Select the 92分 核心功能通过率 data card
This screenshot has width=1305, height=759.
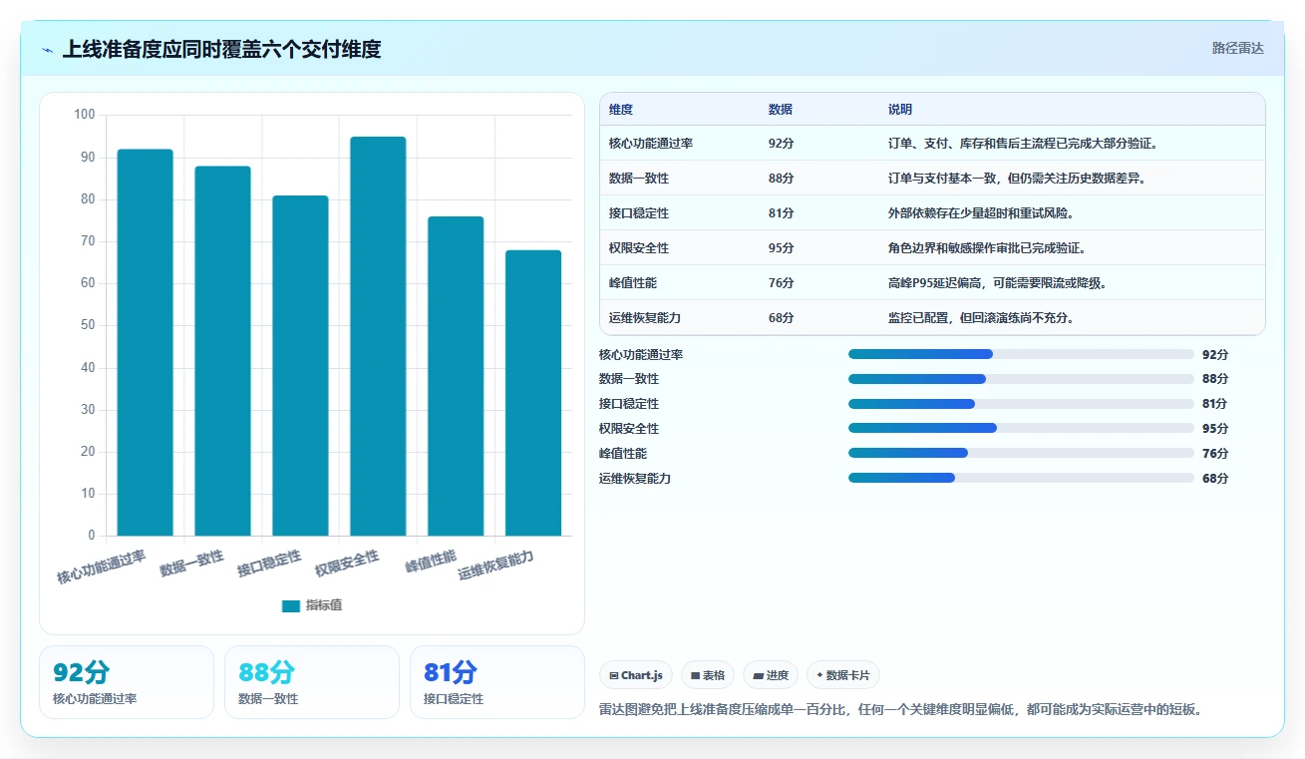127,682
